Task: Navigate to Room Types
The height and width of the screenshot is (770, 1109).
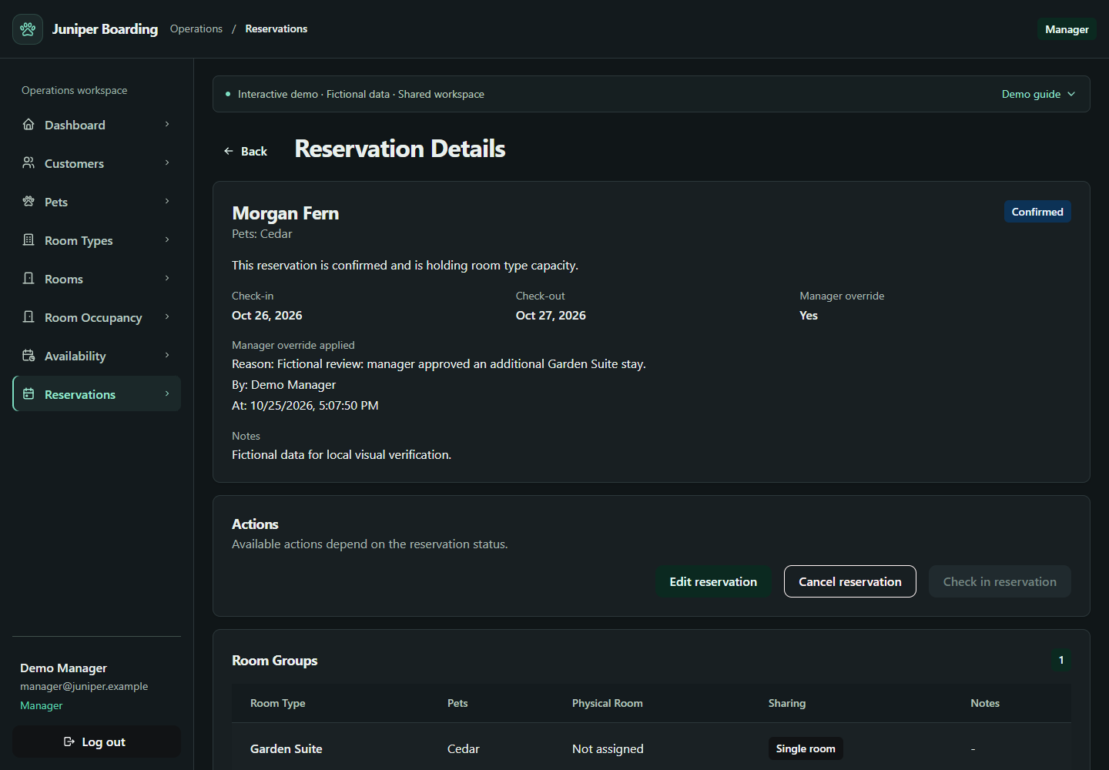Action: coord(97,239)
